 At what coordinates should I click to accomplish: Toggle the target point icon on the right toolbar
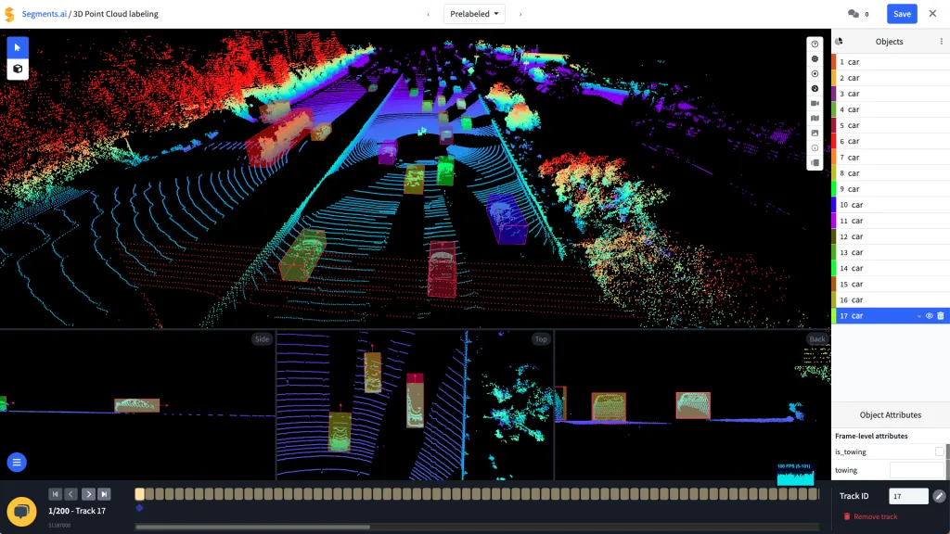815,73
